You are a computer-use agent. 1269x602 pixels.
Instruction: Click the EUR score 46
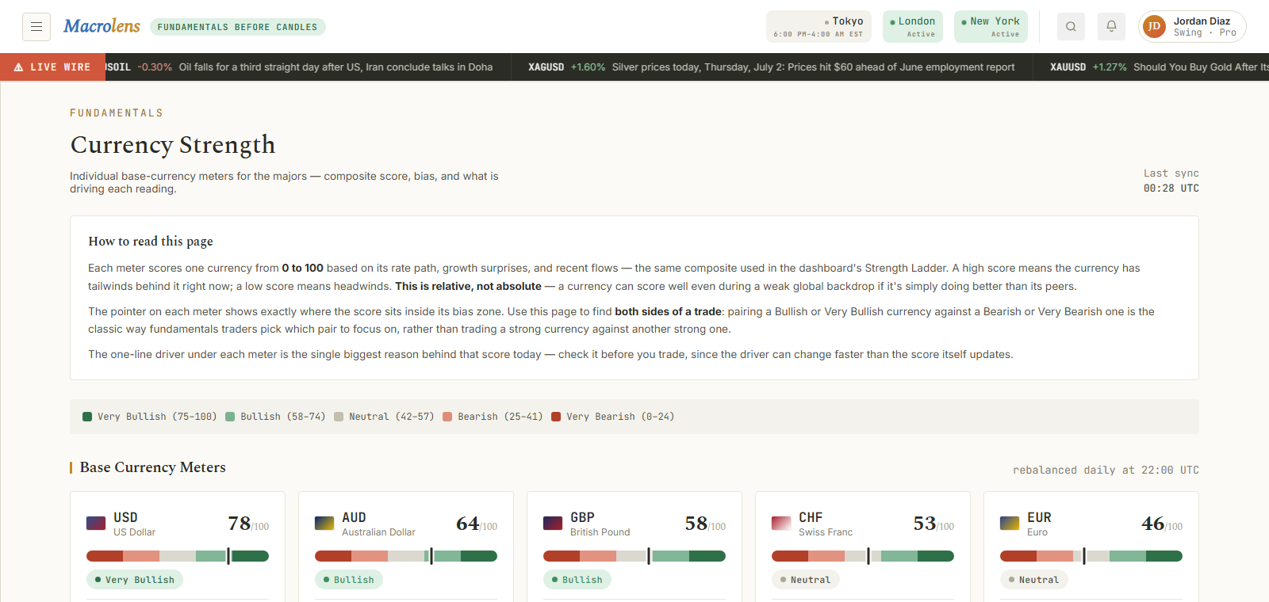(x=1153, y=524)
